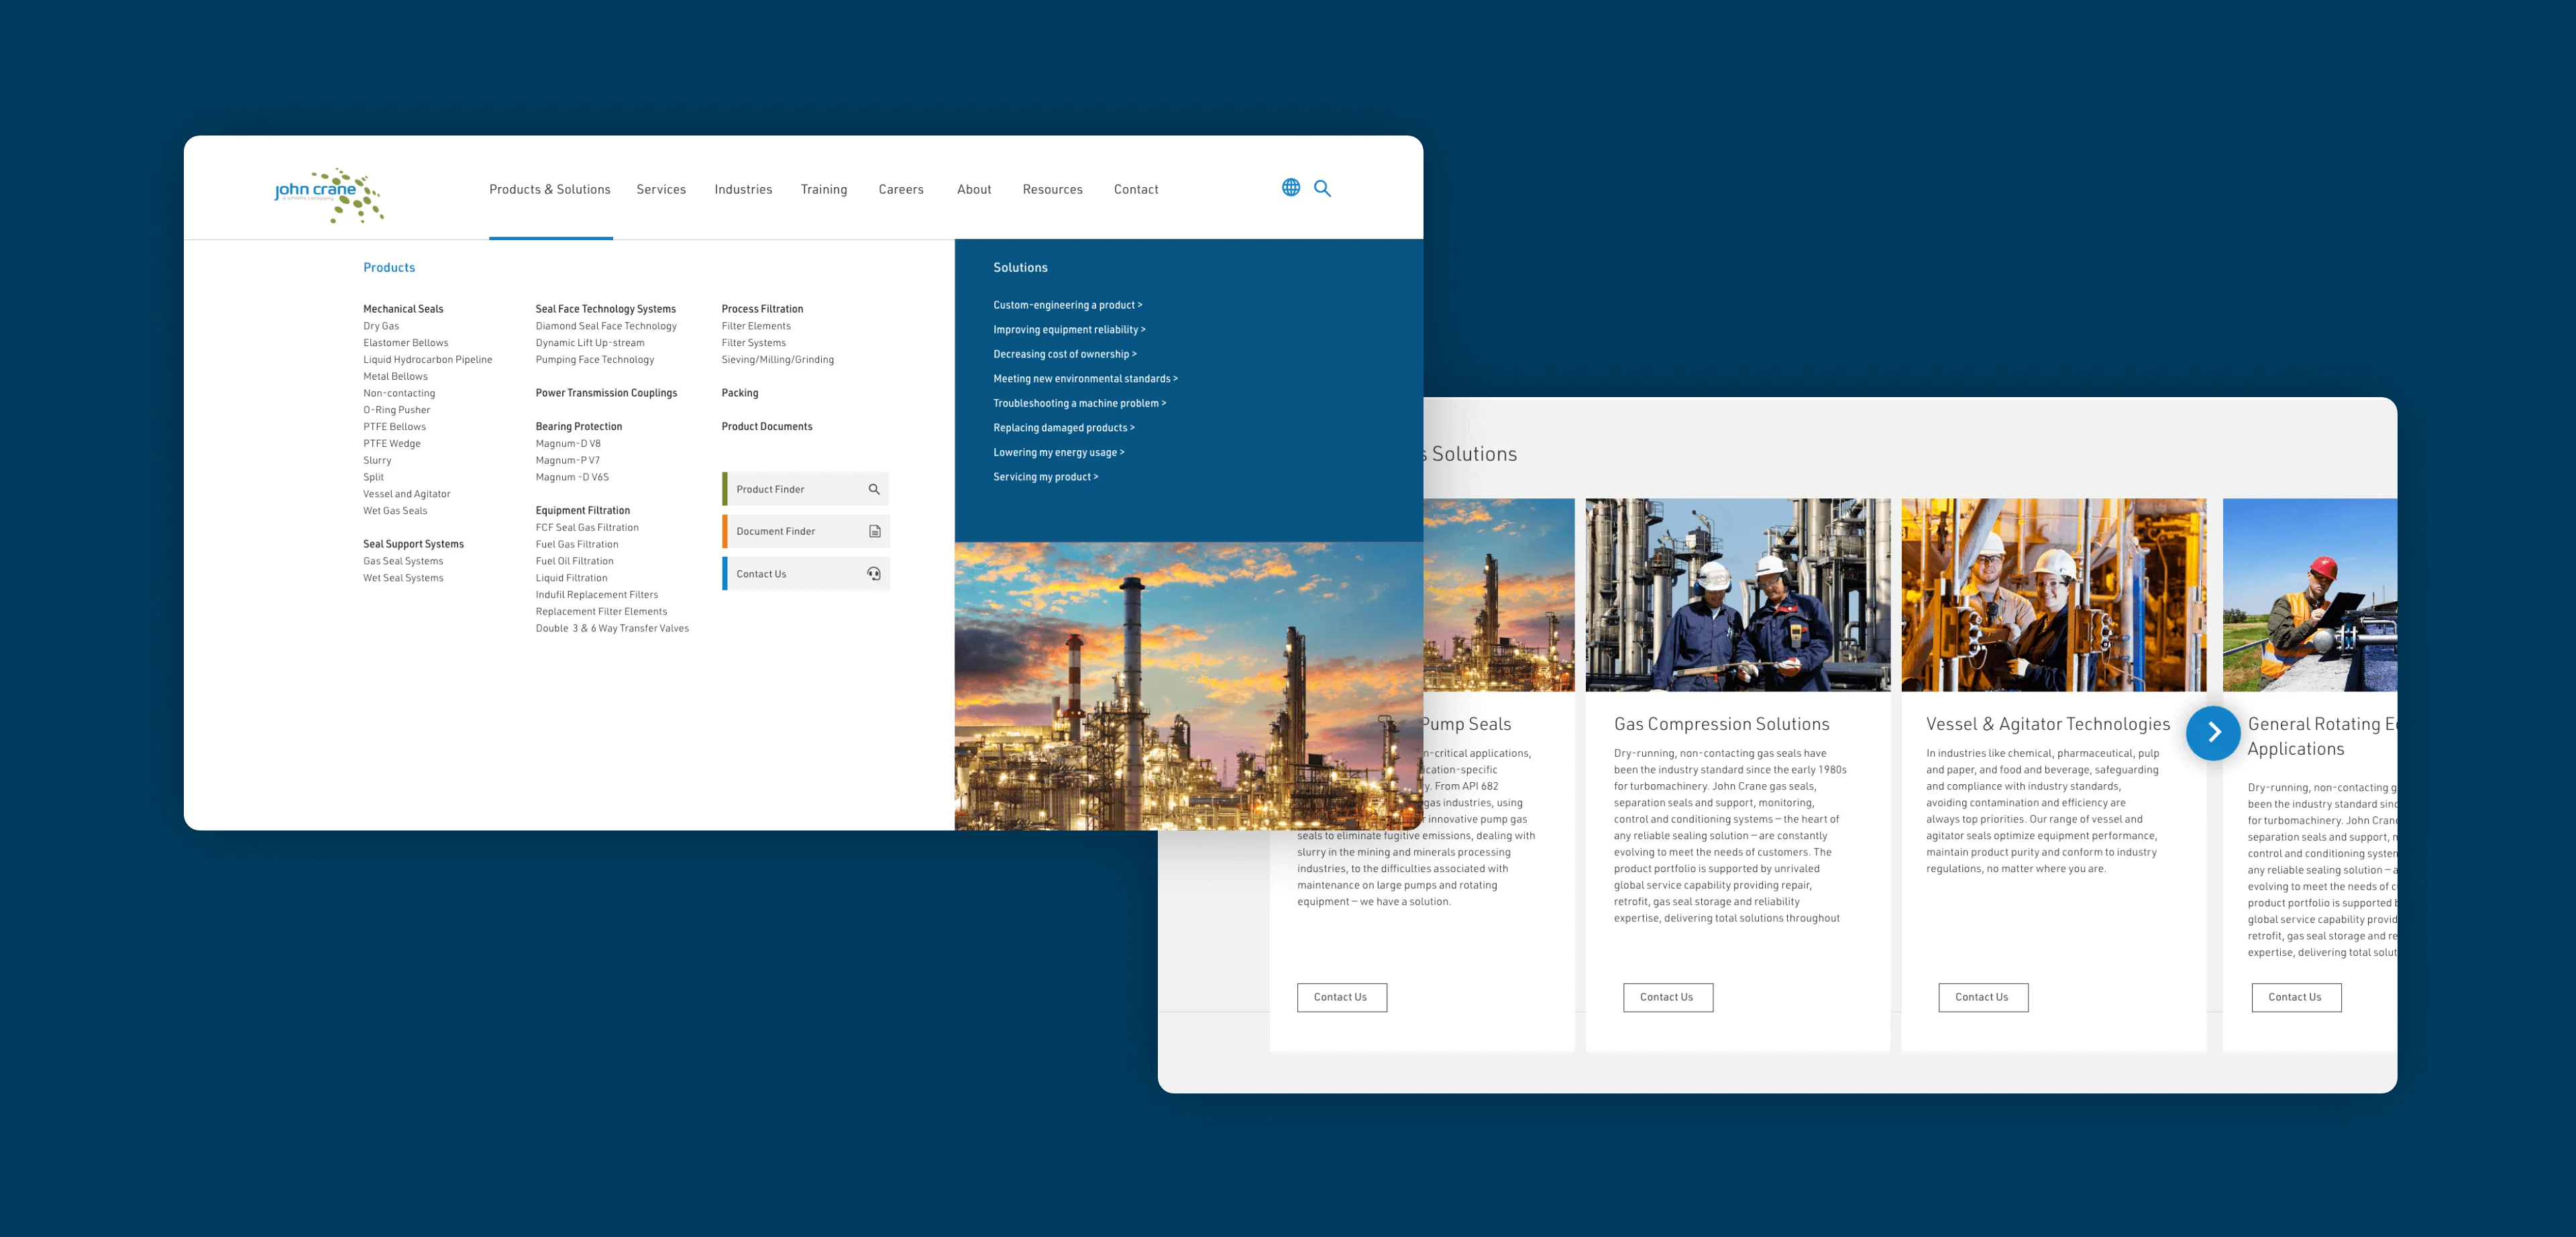Click Contact Us under Gas Compression Solutions

pyautogui.click(x=1667, y=997)
